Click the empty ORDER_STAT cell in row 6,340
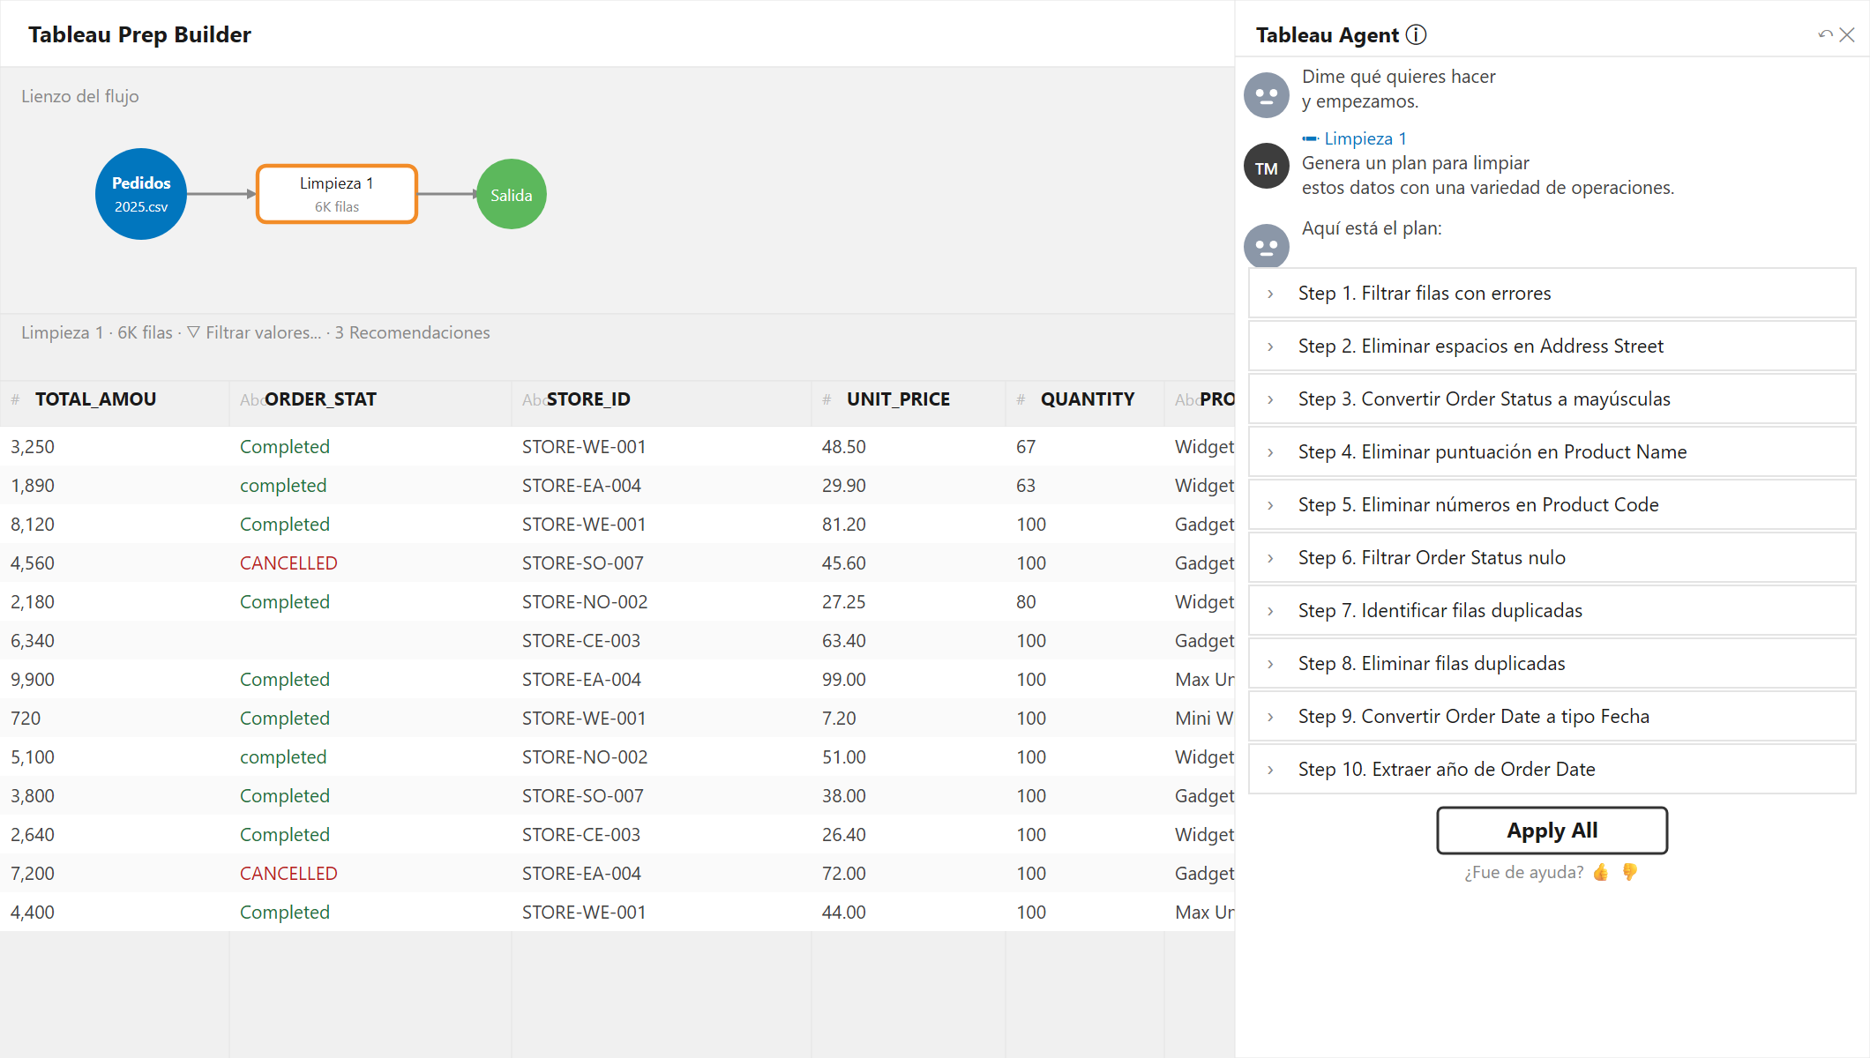Viewport: 1870px width, 1058px height. (x=370, y=641)
